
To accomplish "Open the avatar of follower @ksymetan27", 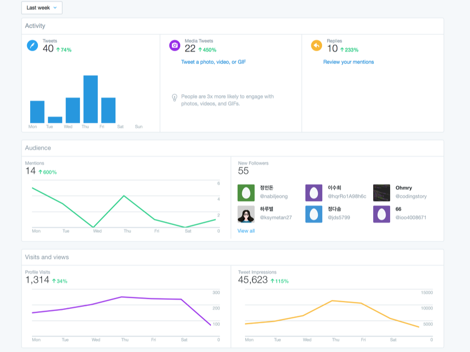I will (246, 214).
